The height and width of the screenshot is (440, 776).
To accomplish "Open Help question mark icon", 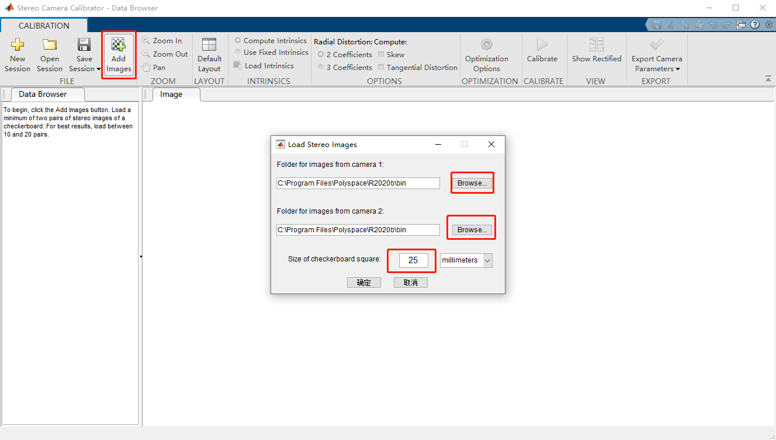I will point(755,25).
